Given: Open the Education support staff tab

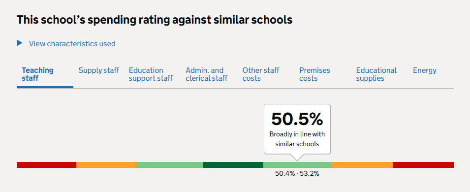Looking at the screenshot, I should (x=151, y=74).
